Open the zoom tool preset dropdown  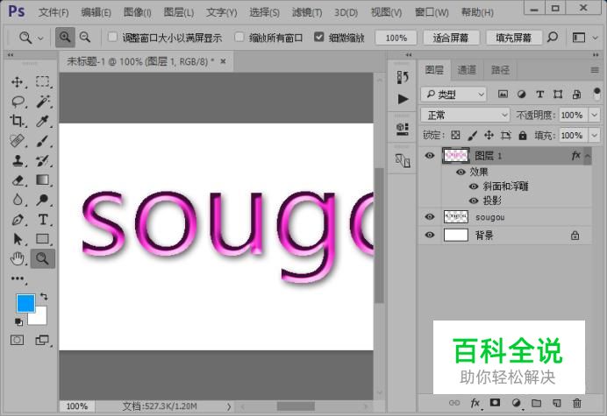[x=40, y=38]
